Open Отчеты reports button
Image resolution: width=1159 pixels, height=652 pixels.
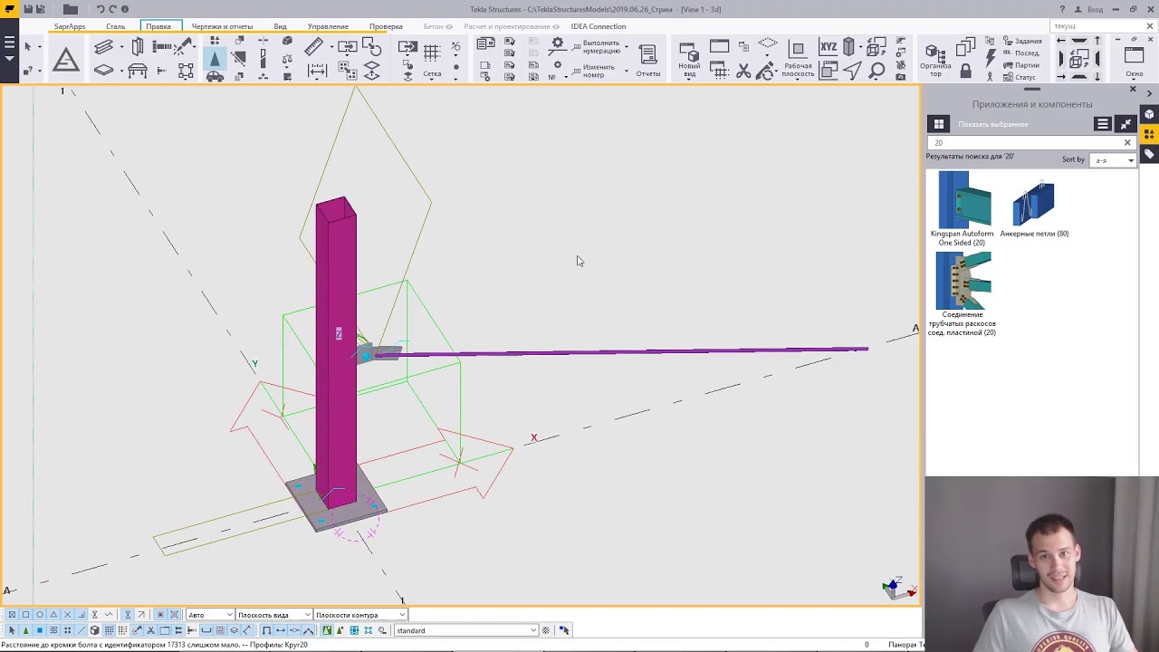647,60
